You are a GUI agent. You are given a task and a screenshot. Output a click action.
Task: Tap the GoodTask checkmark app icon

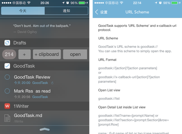7,66
